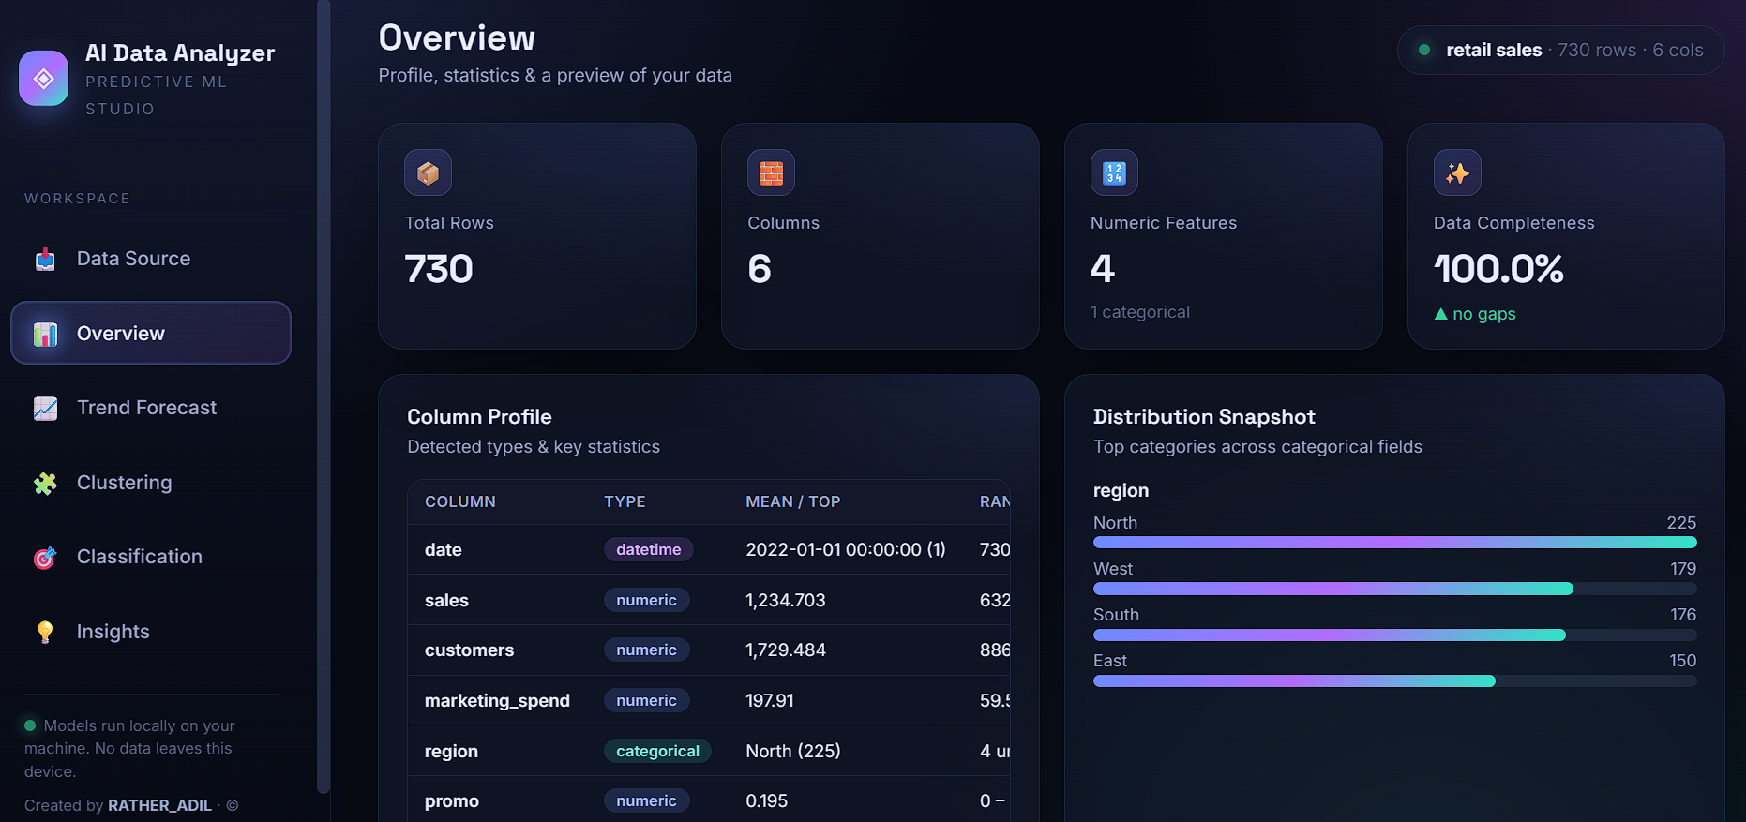Screen dimensions: 1746x822
Task: Click the Insights light bulb icon
Action: tap(45, 633)
